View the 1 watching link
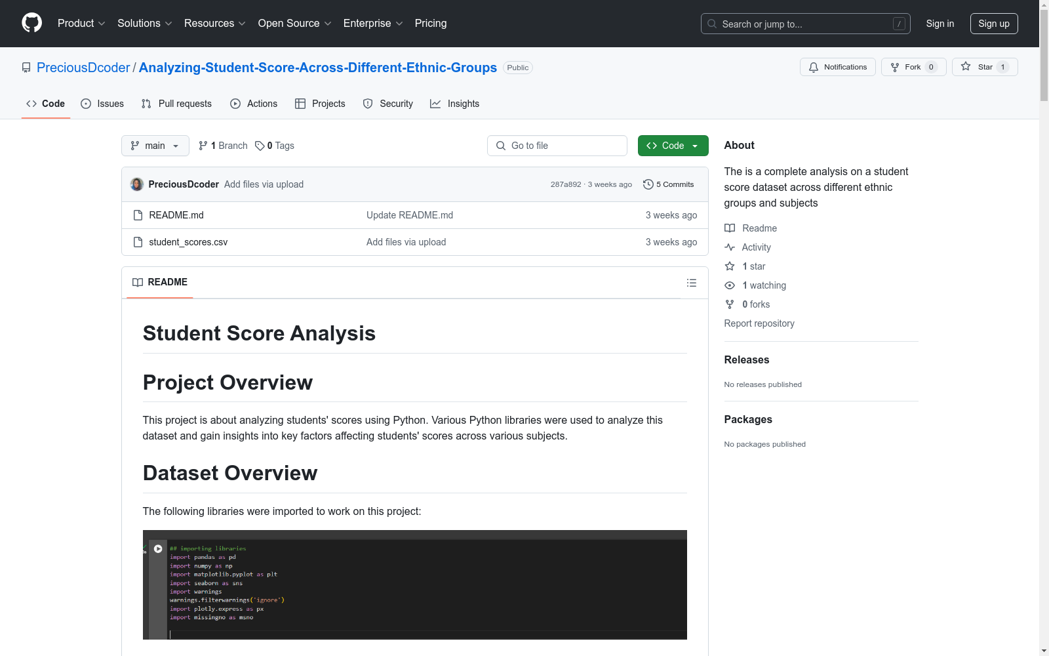This screenshot has height=656, width=1049. tap(755, 285)
